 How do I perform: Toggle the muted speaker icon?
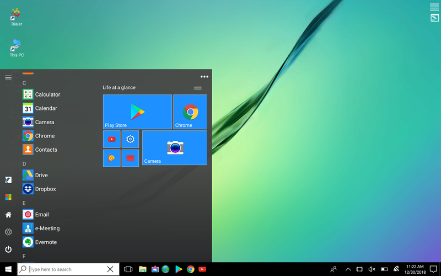pyautogui.click(x=372, y=269)
